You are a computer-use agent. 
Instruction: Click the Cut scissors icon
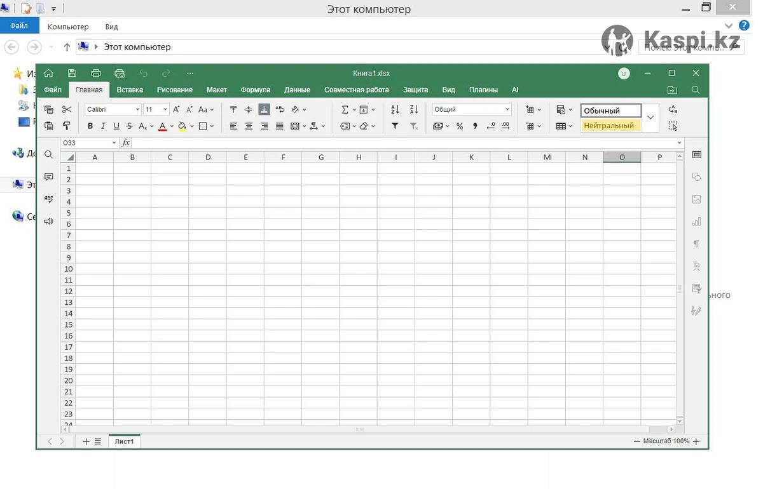pyautogui.click(x=67, y=109)
